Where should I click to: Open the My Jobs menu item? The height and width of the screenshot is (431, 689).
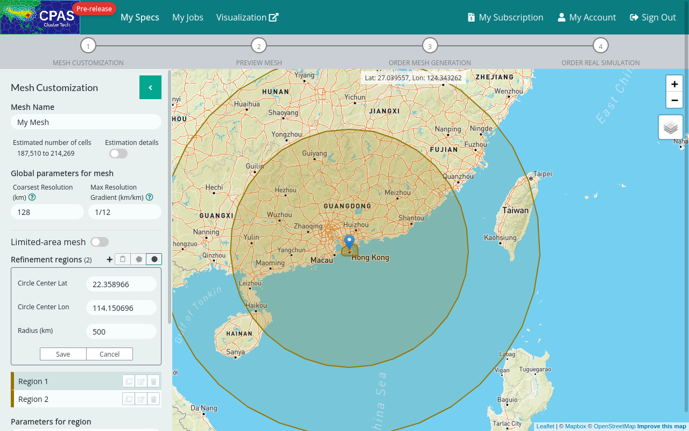(188, 17)
